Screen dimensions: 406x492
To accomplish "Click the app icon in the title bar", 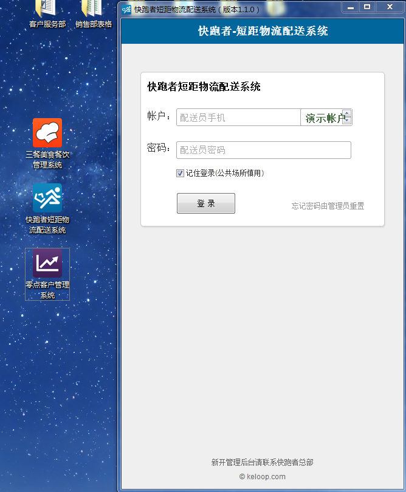I will [126, 10].
